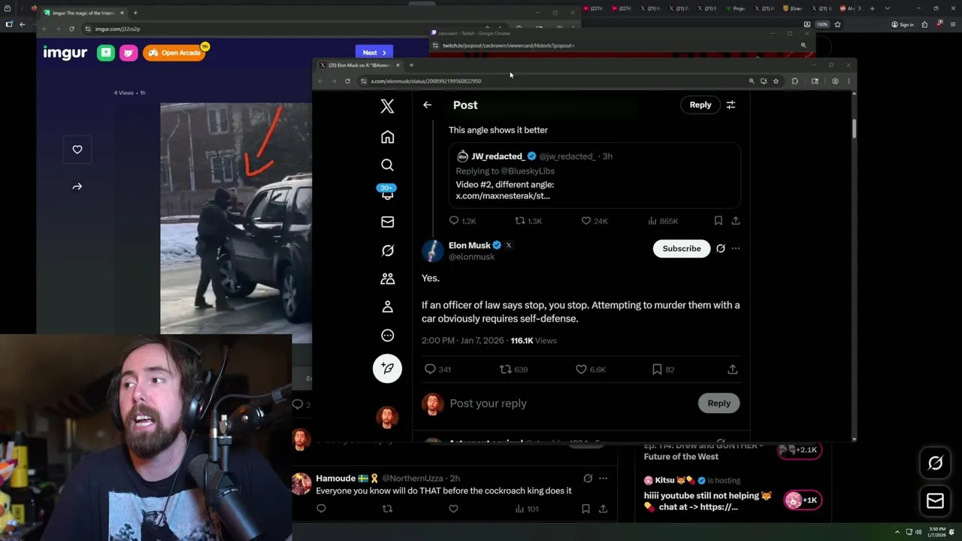This screenshot has height=541, width=962.
Task: Open Extensions puzzle icon in X window
Action: 794,81
